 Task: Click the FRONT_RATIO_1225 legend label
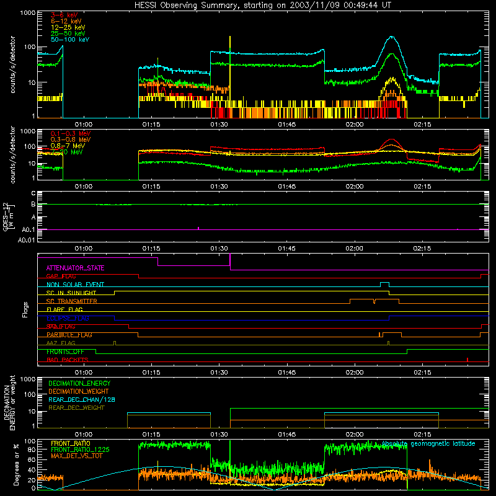pyautogui.click(x=80, y=449)
